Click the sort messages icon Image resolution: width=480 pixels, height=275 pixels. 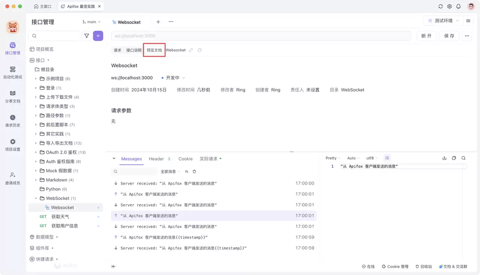coord(187,171)
